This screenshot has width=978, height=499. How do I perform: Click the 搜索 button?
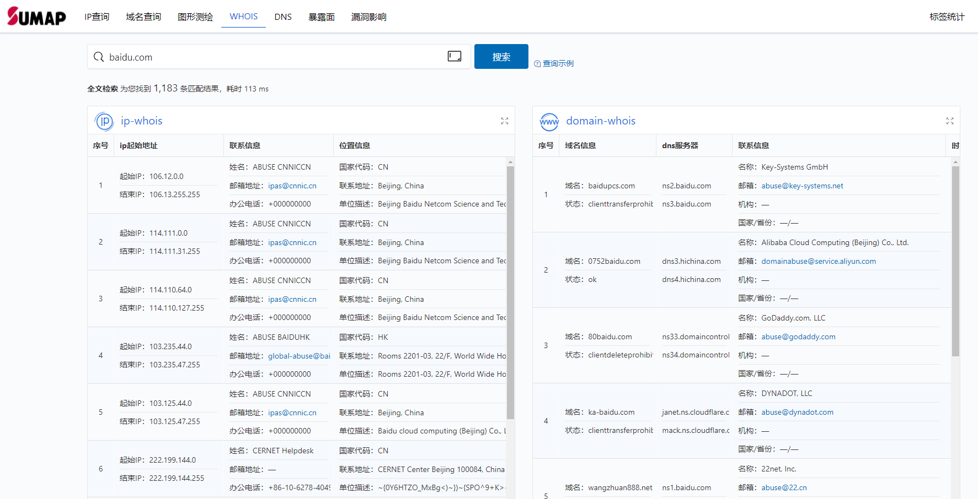coord(501,56)
